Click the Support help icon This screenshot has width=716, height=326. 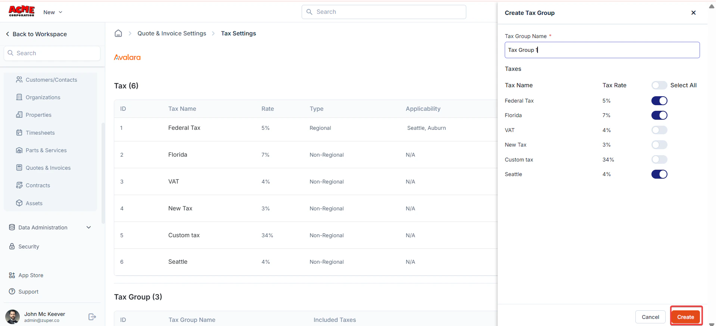click(12, 291)
